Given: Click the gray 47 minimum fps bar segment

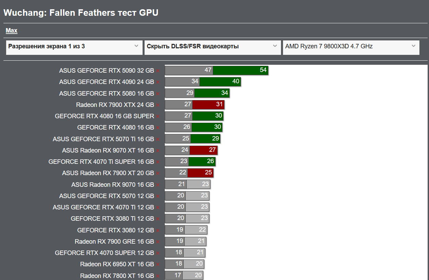Looking at the screenshot, I should pyautogui.click(x=189, y=70).
